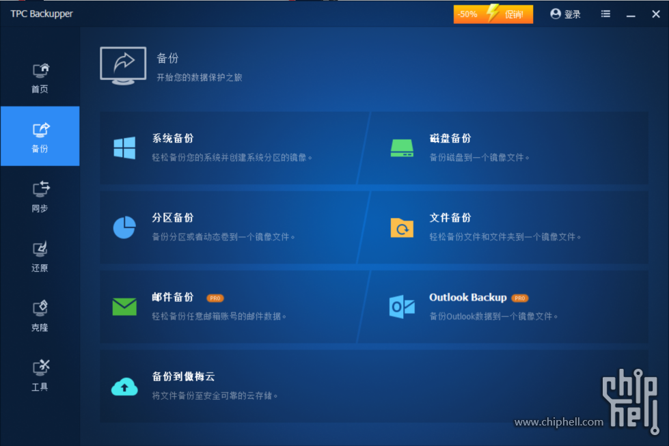Viewport: 669px width, 446px height.
Task: Click the cloud upload backup icon
Action: 124,387
